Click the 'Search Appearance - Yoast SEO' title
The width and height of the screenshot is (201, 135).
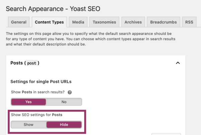coord(53,9)
